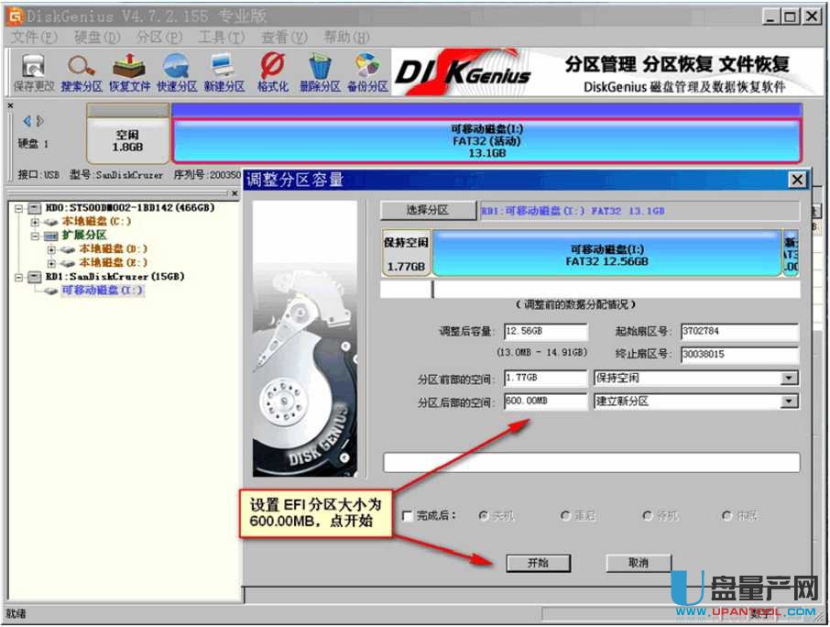Click the HD0 hard disk icon in tree
The image size is (830, 627).
pyautogui.click(x=35, y=208)
